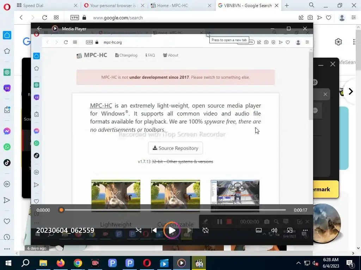Viewport: 361px width, 270px height.
Task: Reload the Google search page
Action: [44, 18]
